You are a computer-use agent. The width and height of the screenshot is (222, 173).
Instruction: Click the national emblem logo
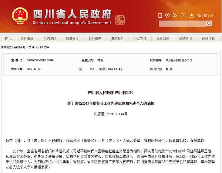pos(20,16)
